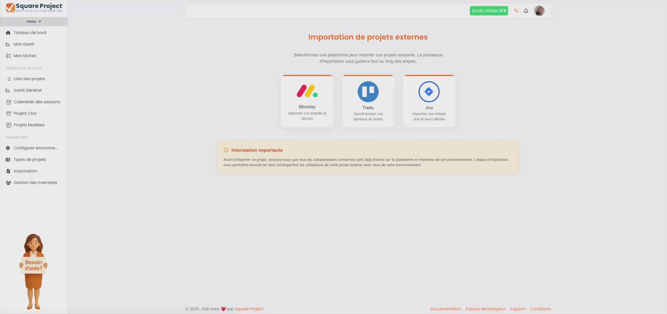Screen dimensions: 667x314
Task: Click the Trello logo icon
Action: [368, 91]
